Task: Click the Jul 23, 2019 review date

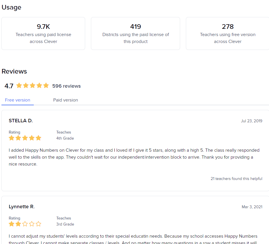Action: point(251,121)
